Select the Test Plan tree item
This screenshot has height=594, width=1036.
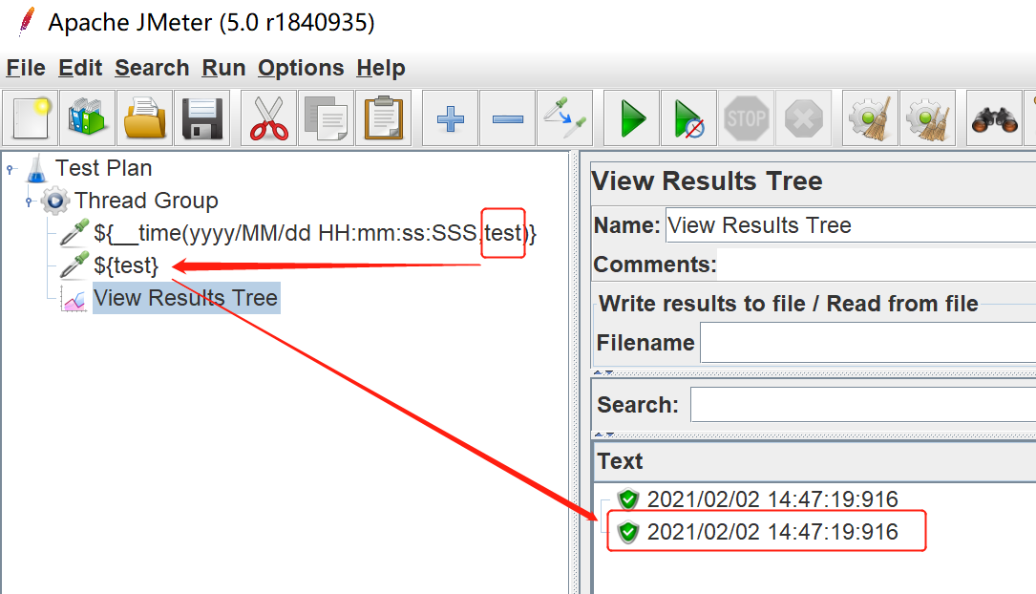click(x=103, y=168)
